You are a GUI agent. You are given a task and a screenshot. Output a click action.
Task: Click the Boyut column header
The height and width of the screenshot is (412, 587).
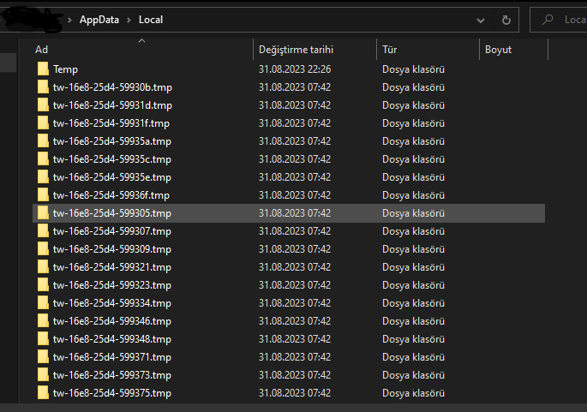[x=498, y=50]
